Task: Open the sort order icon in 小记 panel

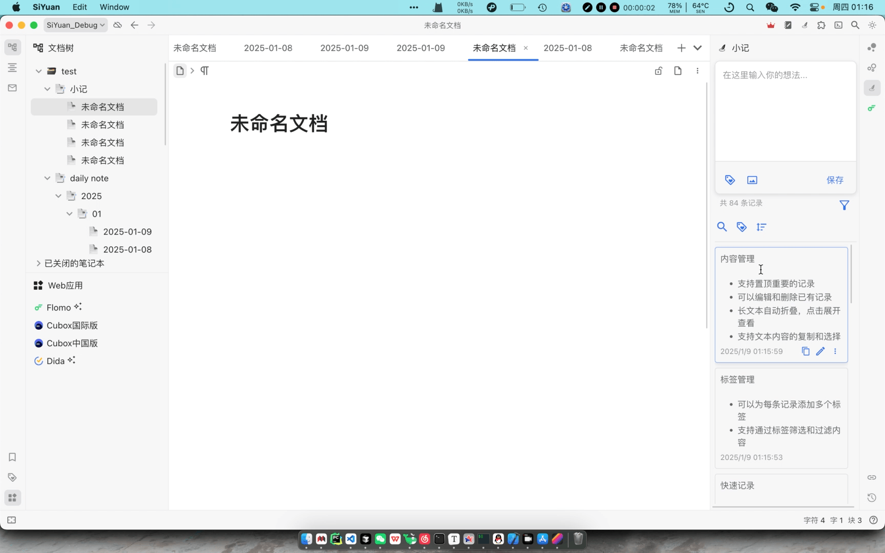Action: point(762,227)
